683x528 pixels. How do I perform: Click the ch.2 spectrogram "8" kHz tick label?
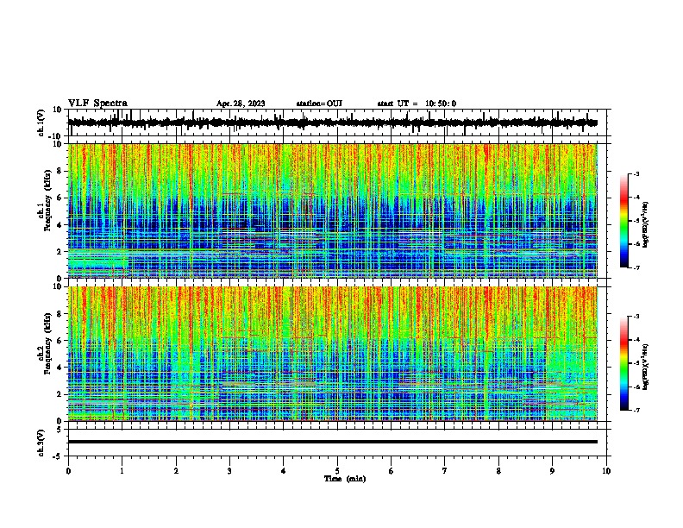point(60,314)
